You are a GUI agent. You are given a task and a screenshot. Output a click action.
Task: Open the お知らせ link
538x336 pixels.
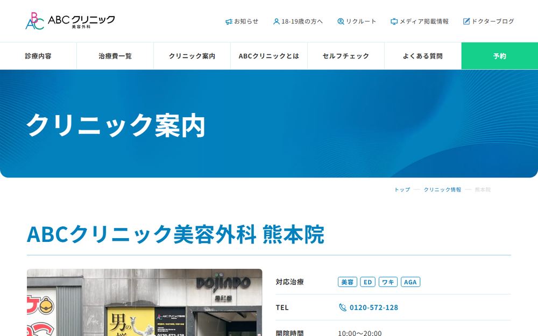[x=242, y=22]
